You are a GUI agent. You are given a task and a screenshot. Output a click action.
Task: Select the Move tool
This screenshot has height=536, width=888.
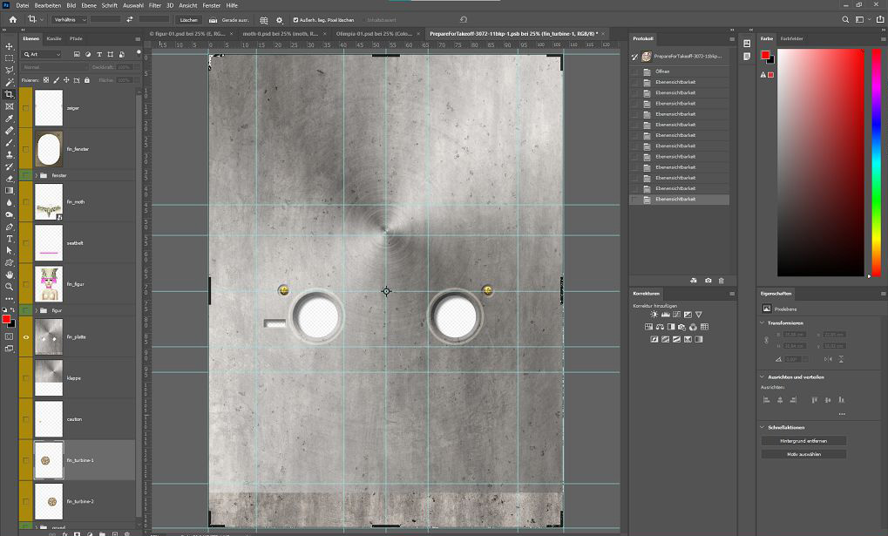(9, 46)
